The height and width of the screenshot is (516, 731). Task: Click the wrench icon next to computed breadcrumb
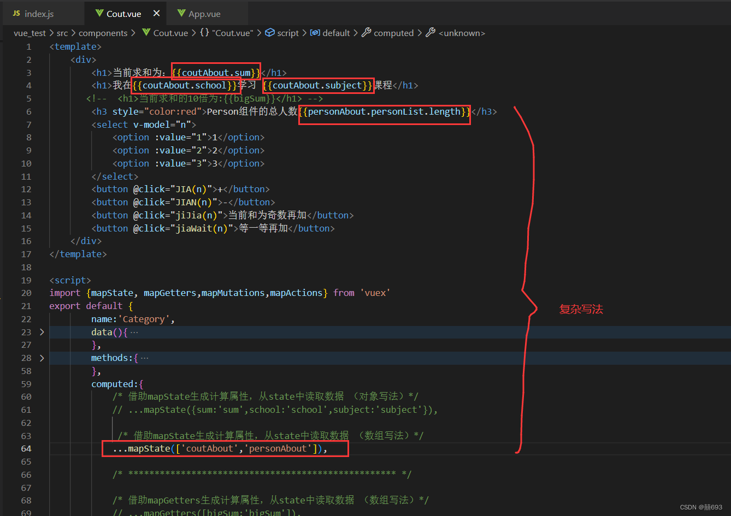click(365, 33)
